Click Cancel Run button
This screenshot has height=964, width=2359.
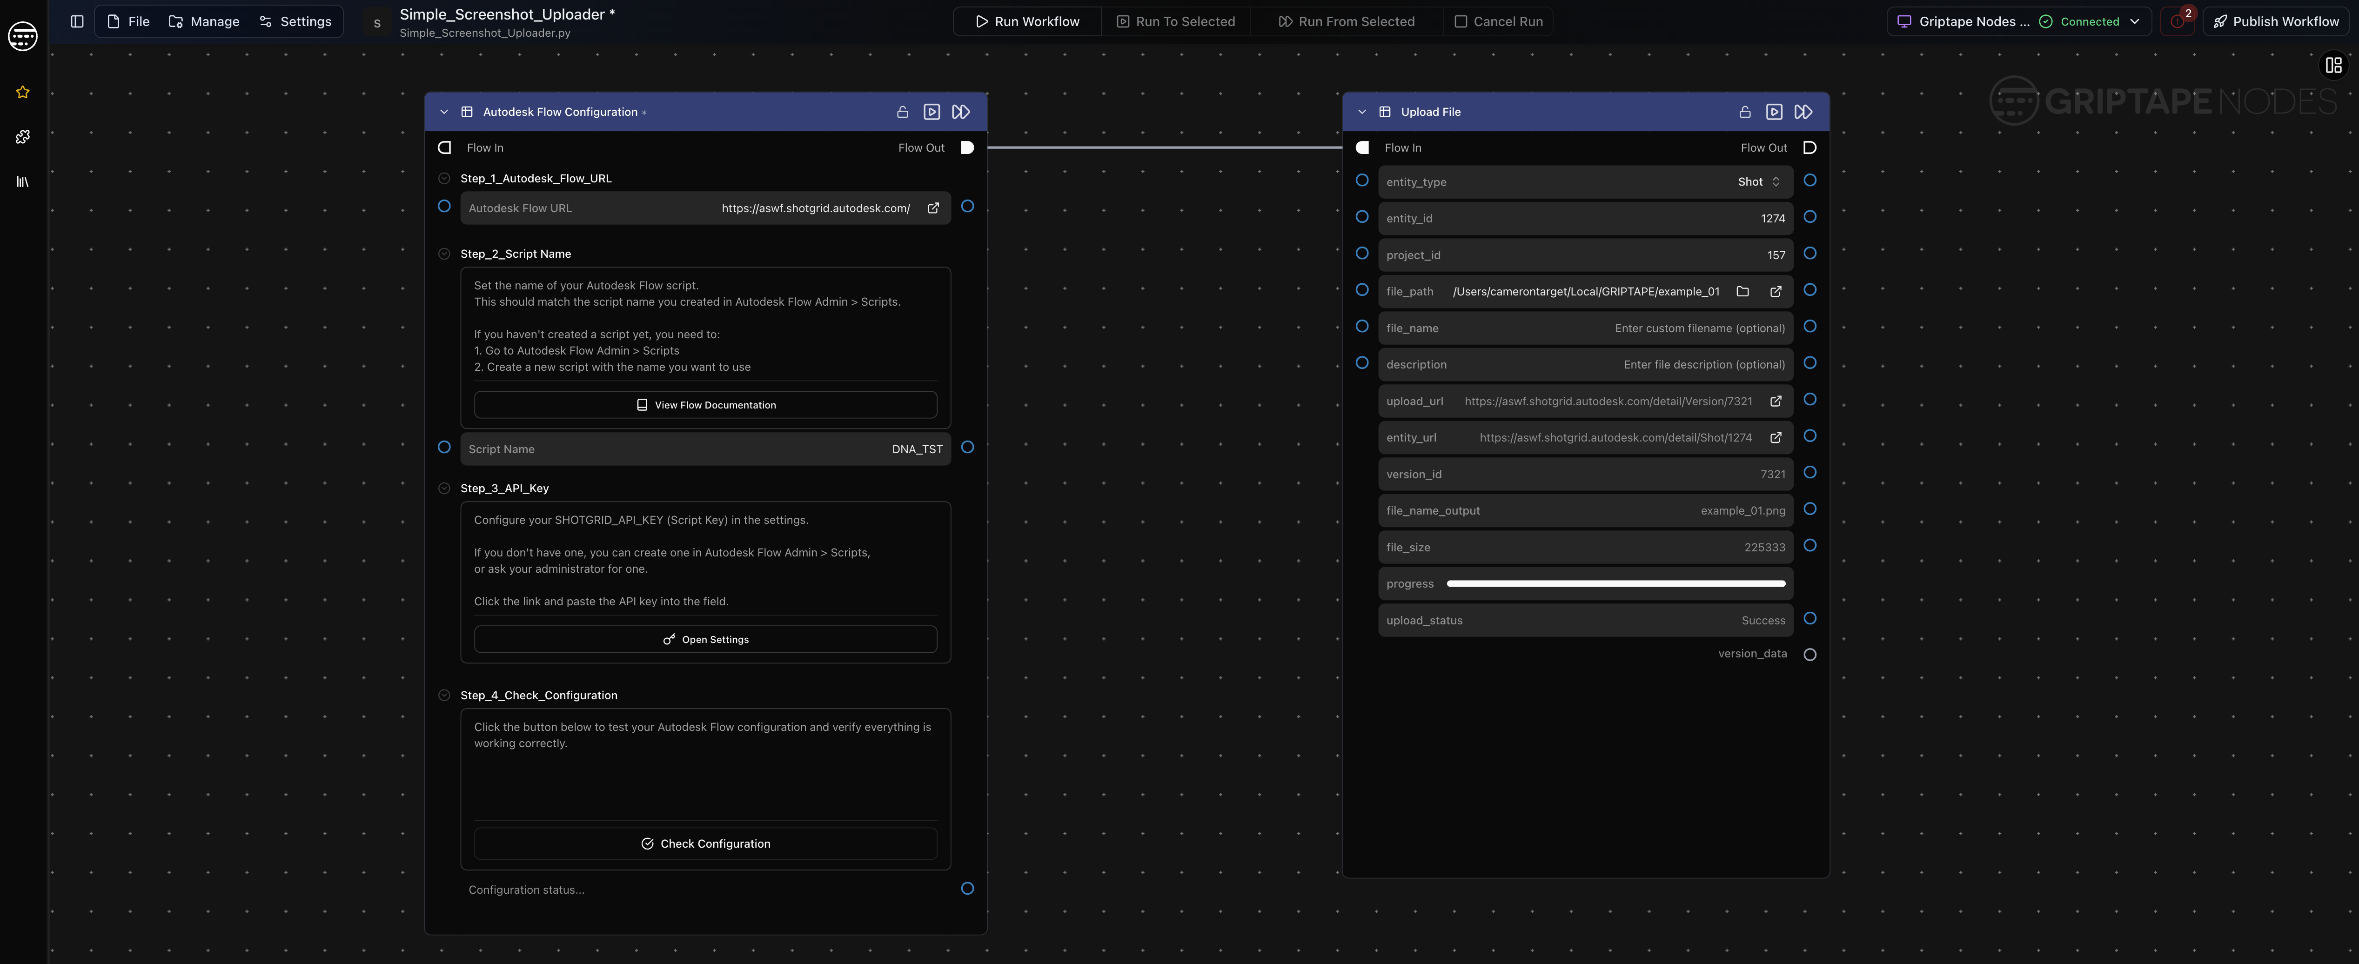(1498, 21)
